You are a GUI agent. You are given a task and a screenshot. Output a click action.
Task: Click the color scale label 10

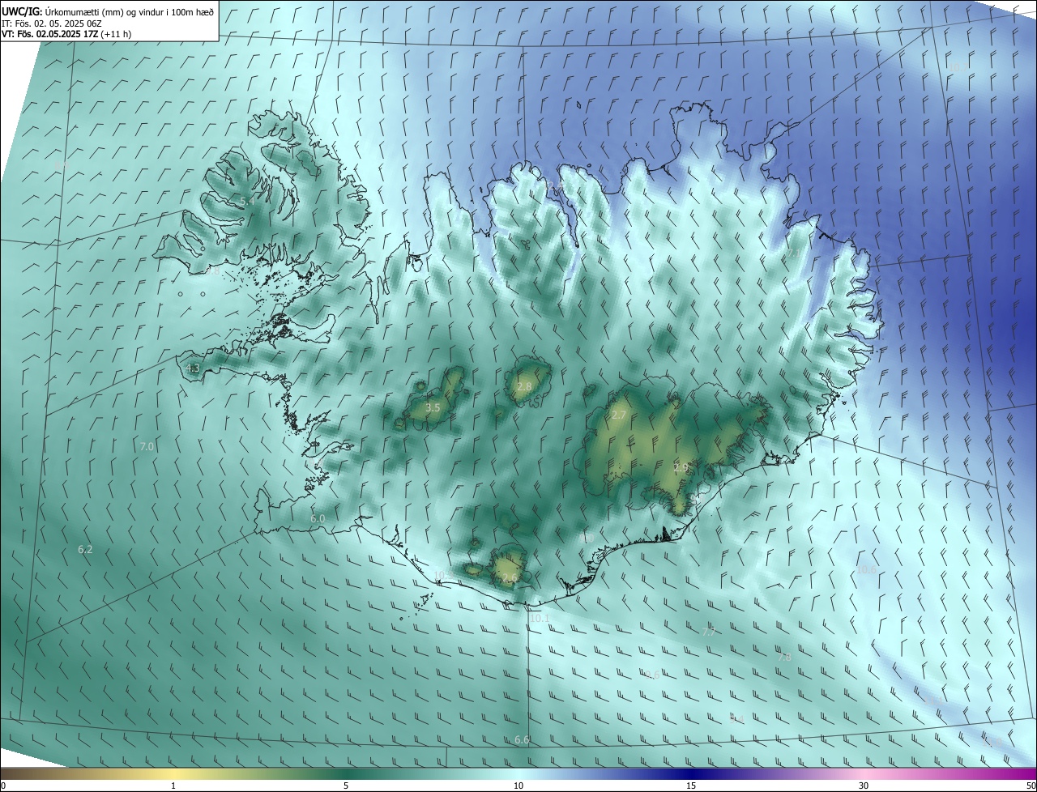tap(518, 786)
